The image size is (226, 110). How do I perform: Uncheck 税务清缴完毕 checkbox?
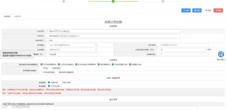pyautogui.click(x=99, y=64)
